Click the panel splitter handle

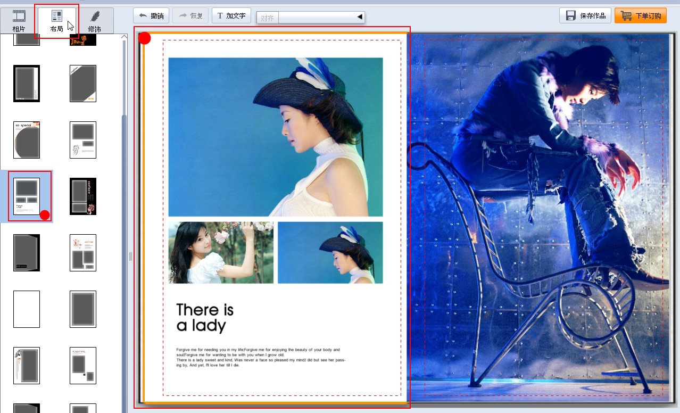(130, 257)
